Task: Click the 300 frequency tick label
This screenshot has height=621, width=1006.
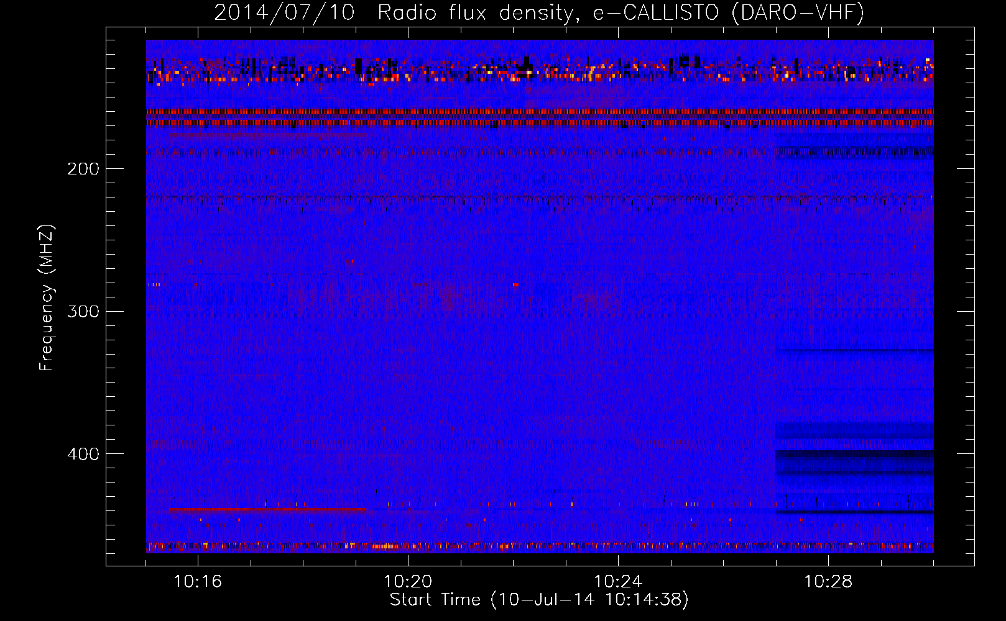Action: coord(83,311)
